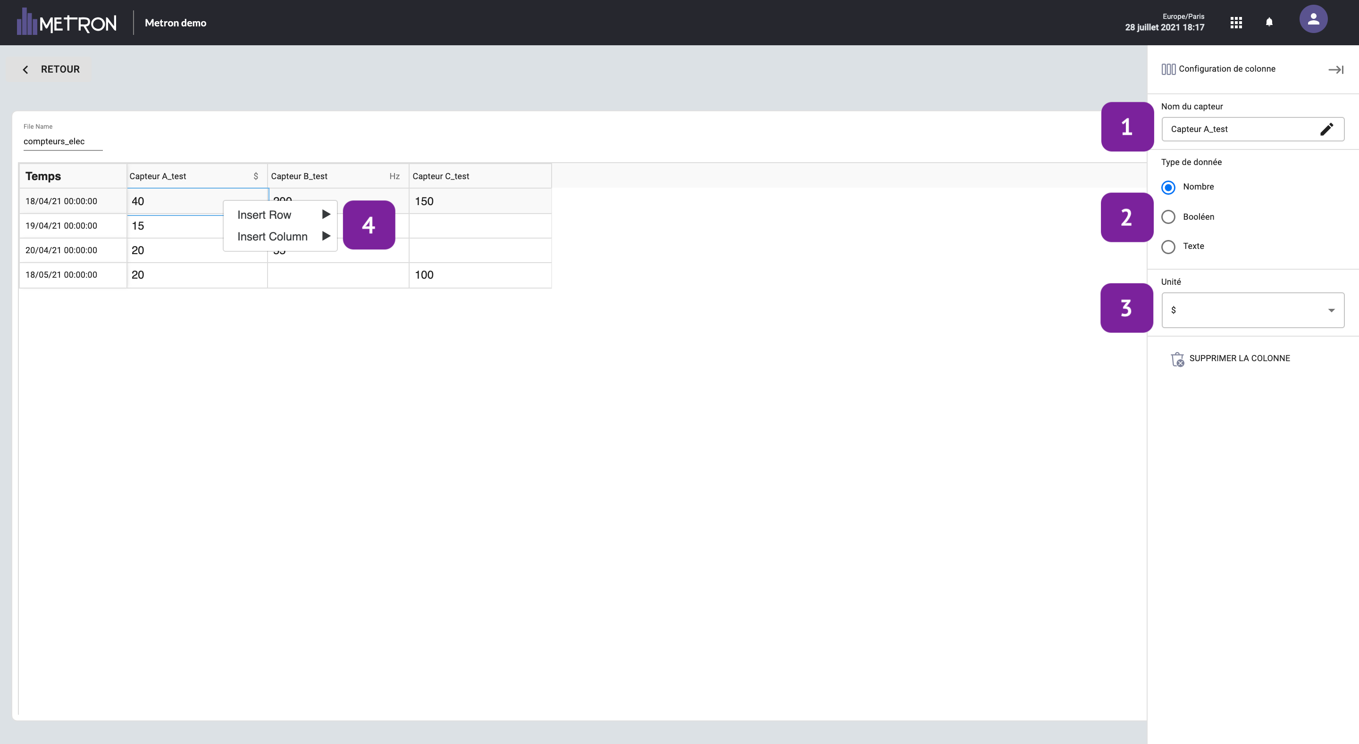This screenshot has height=744, width=1359.
Task: Click the pencil edit icon for sensor name
Action: (1326, 129)
